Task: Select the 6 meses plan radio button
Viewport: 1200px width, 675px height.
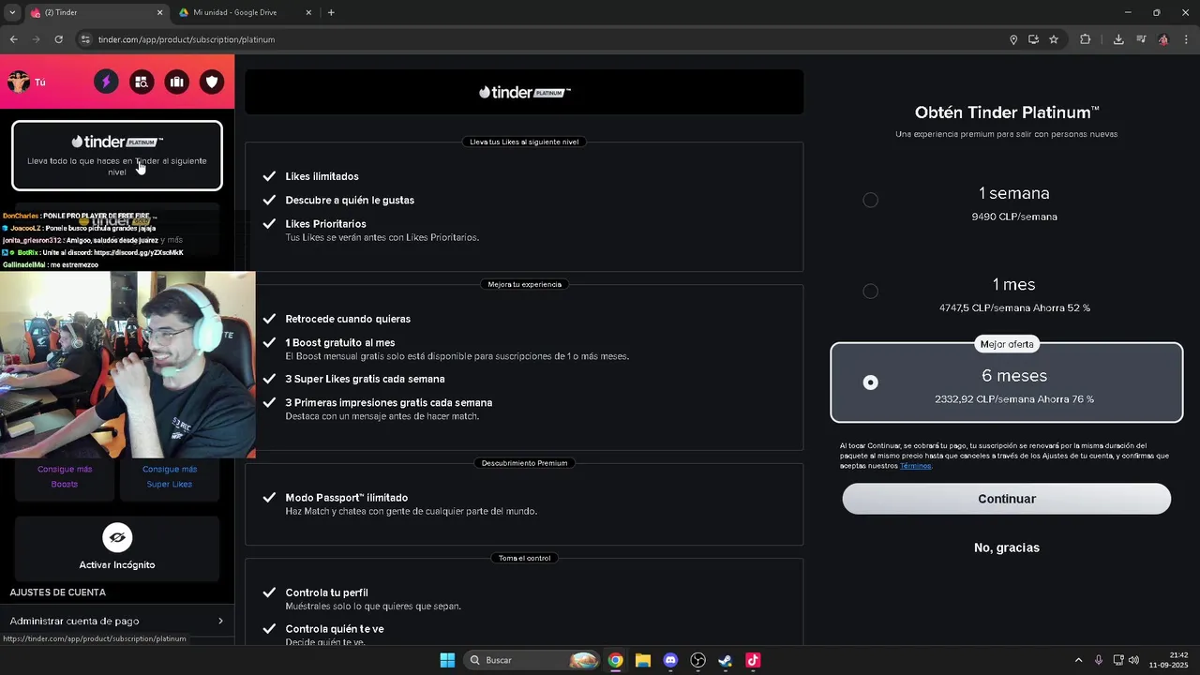Action: 871,382
